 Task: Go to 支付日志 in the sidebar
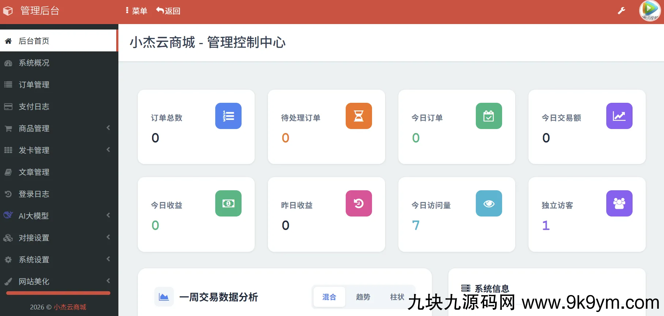(x=34, y=106)
